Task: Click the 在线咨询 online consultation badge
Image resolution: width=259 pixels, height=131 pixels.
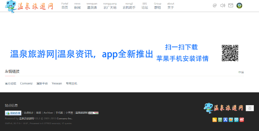Action: [x=13, y=113]
